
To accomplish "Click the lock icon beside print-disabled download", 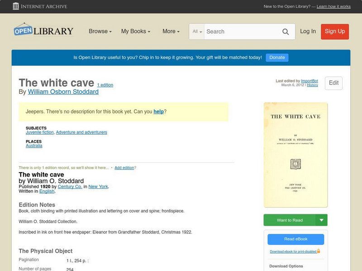I will pyautogui.click(x=319, y=251).
